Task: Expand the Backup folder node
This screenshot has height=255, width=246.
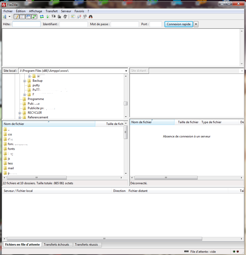Action: [24, 81]
